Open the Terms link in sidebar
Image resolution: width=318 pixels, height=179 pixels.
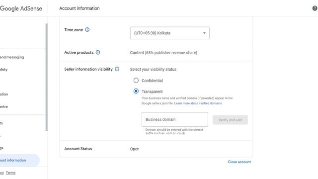(10, 173)
